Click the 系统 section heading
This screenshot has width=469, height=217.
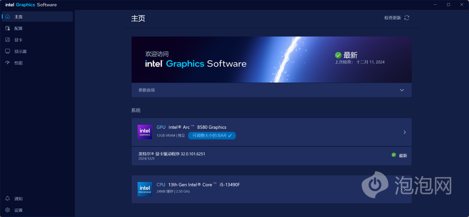click(136, 110)
